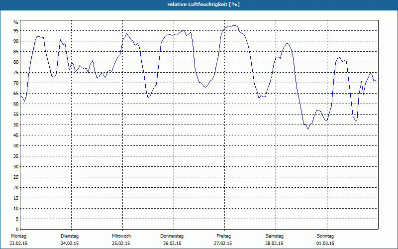Select the 'Dienstag' day label
Image resolution: width=398 pixels, height=249 pixels.
tap(70, 236)
